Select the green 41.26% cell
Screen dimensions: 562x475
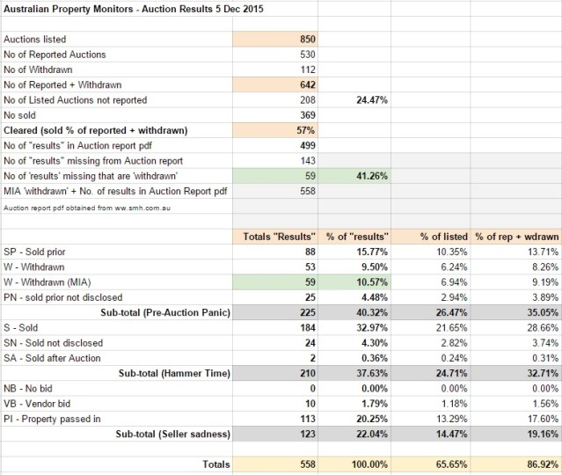372,176
